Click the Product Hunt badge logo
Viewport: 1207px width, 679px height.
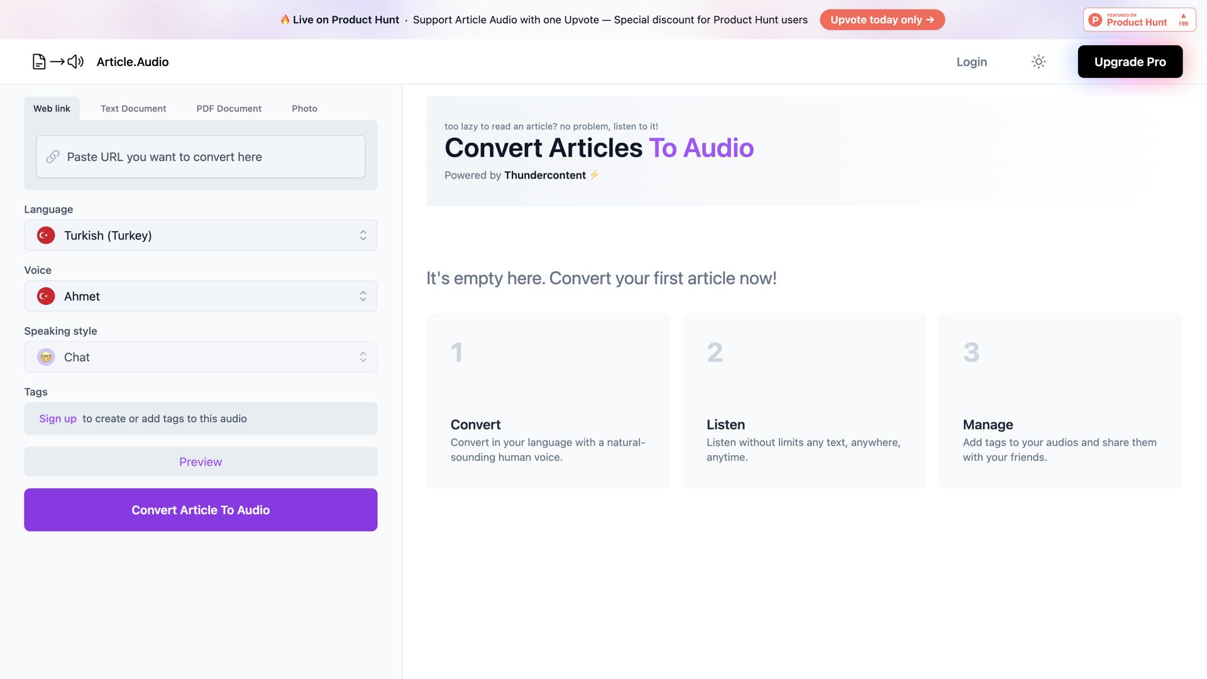click(1096, 19)
